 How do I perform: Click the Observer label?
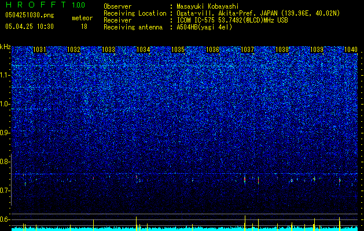[117, 6]
